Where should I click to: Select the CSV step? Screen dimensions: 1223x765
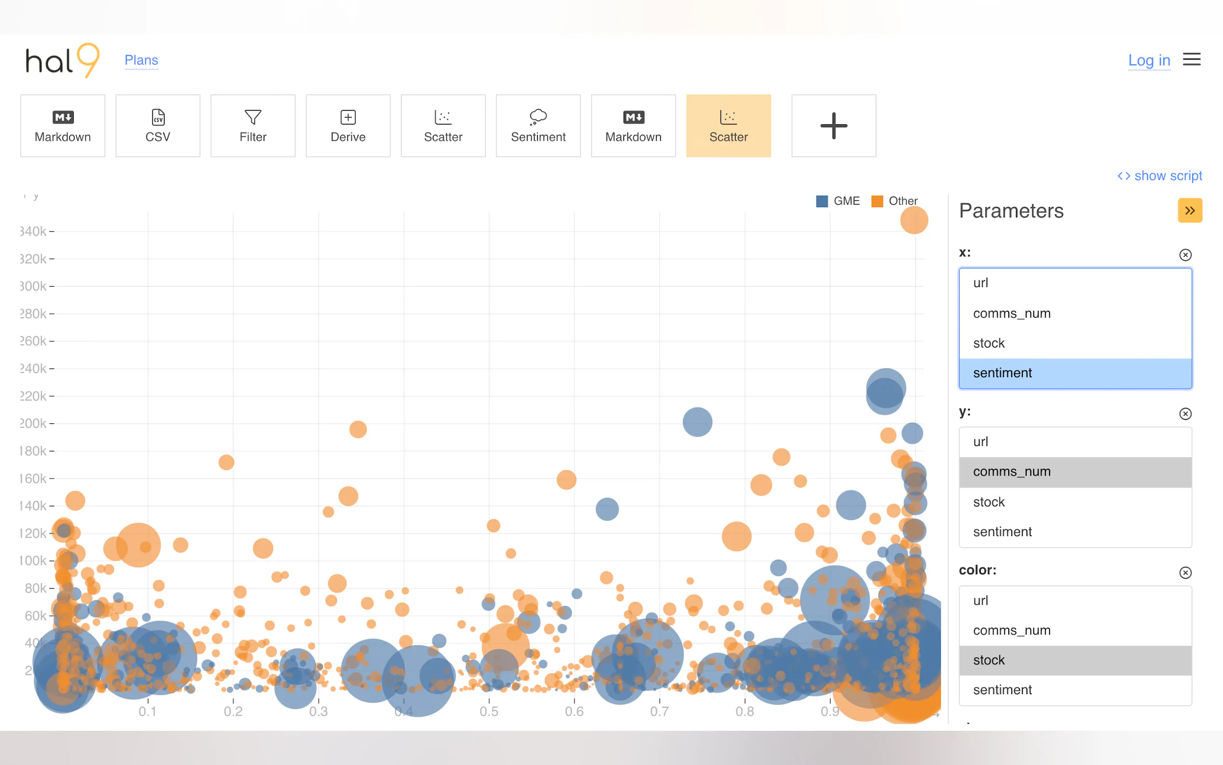(x=158, y=125)
